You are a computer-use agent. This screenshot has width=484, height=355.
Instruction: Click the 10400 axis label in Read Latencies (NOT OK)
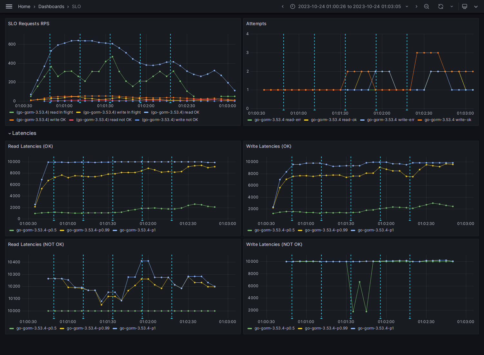[14, 262]
